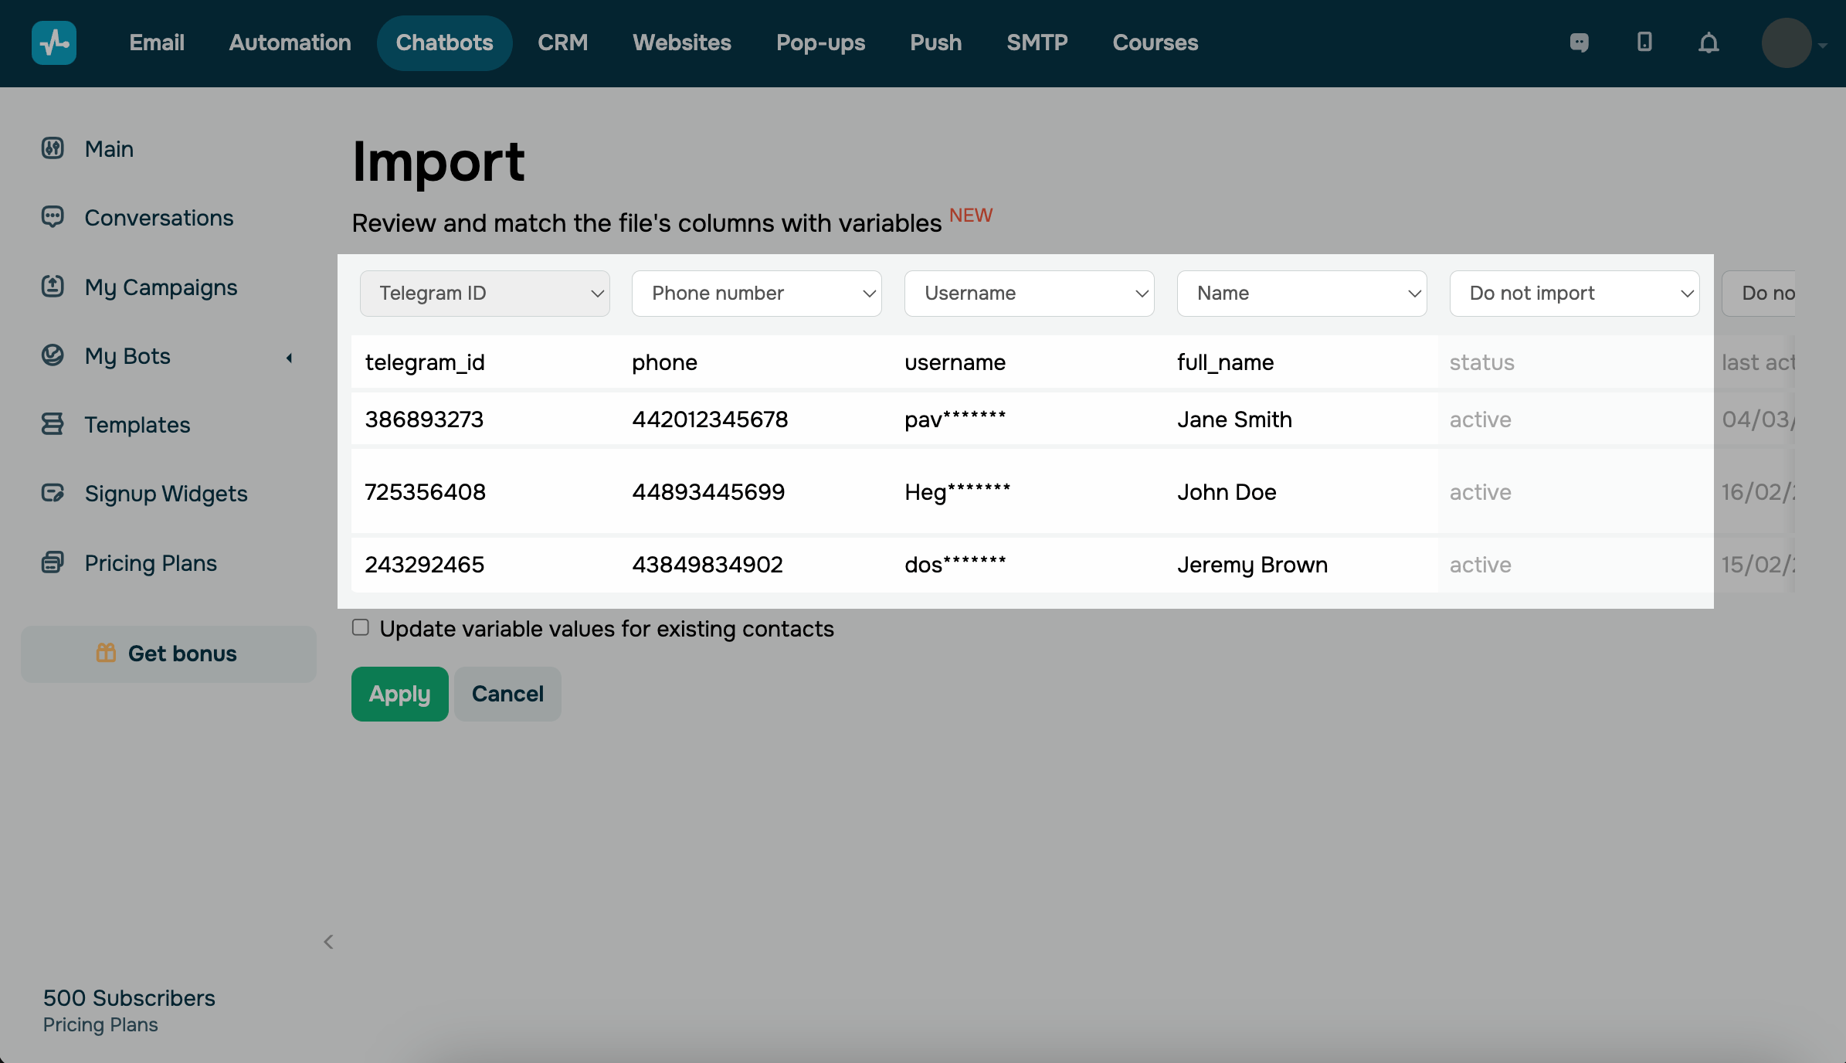Click the mobile device icon in header
Image resolution: width=1846 pixels, height=1063 pixels.
pyautogui.click(x=1644, y=42)
